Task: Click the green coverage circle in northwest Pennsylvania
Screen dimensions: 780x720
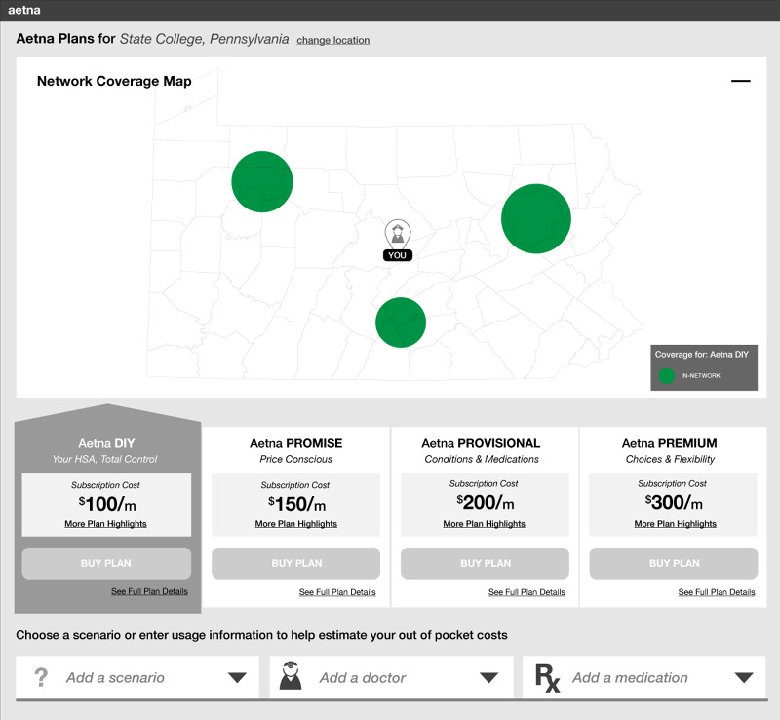Action: (x=261, y=181)
